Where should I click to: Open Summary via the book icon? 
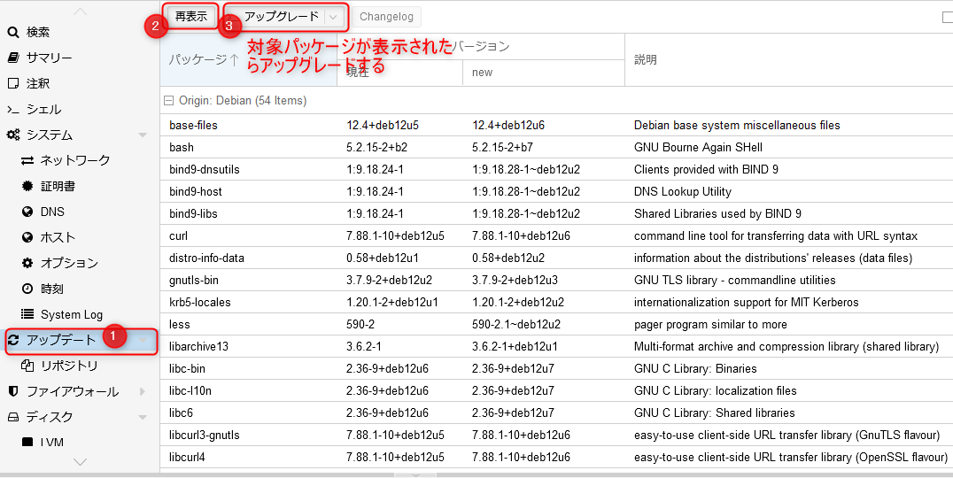click(13, 58)
